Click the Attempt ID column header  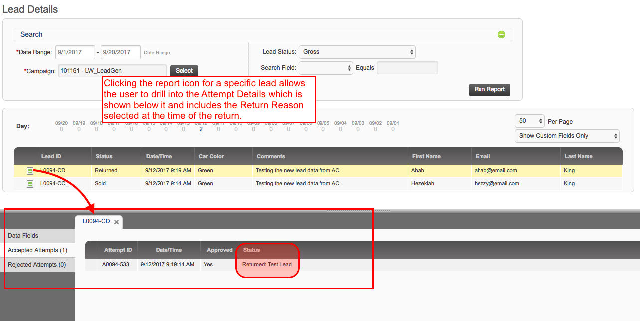pos(118,250)
